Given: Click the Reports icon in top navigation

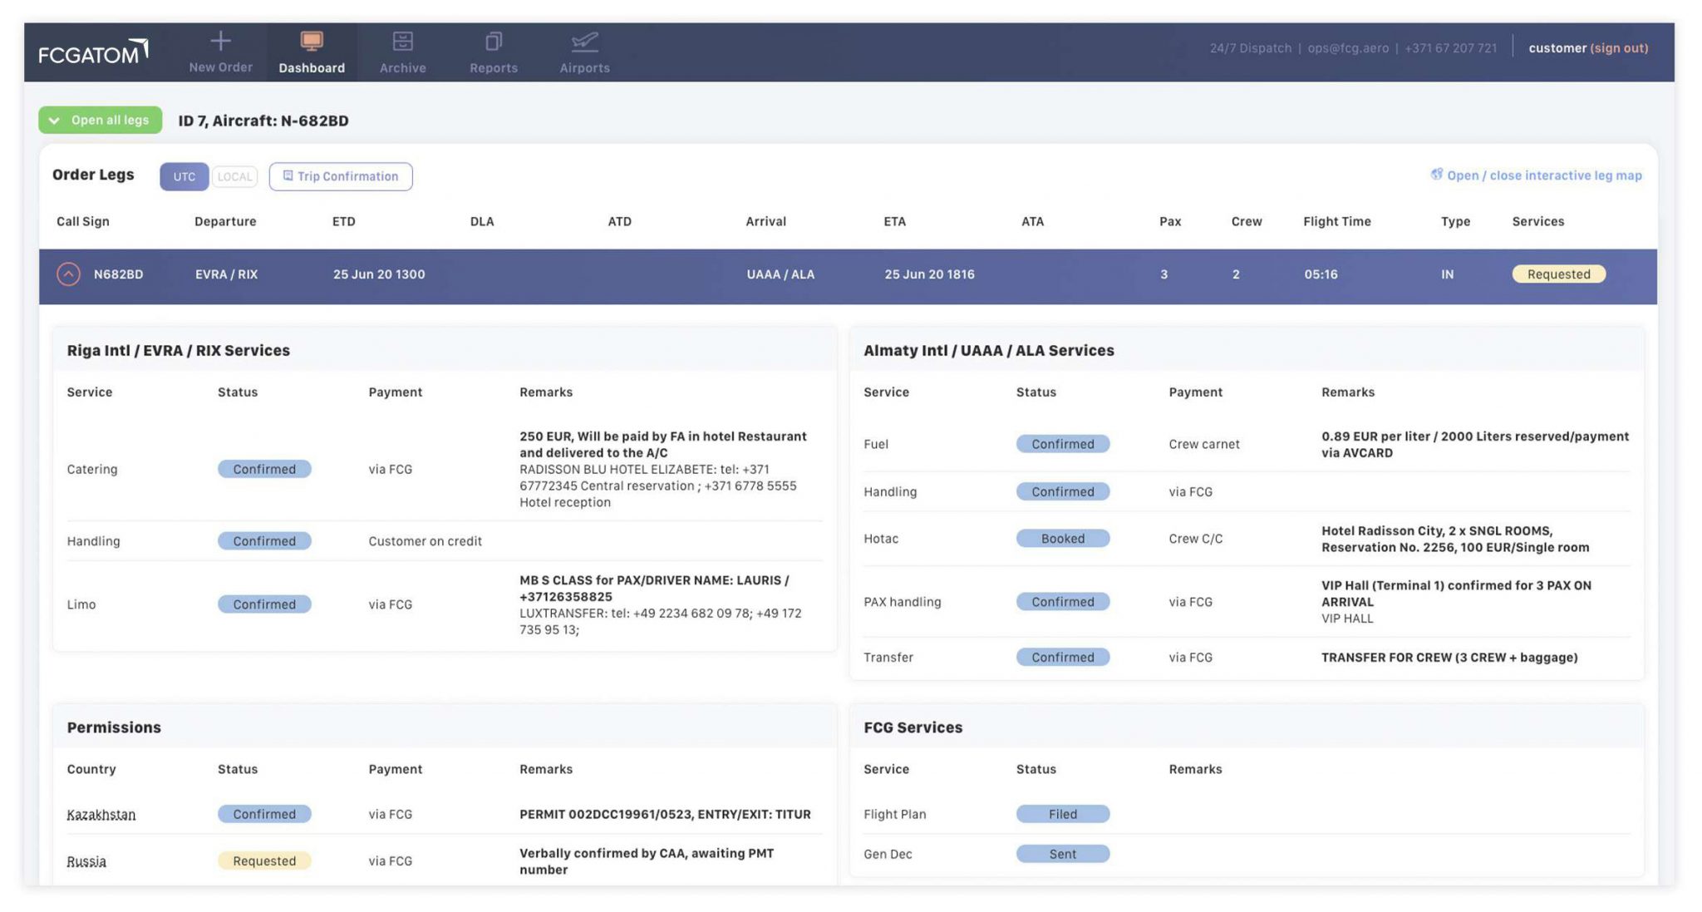Looking at the screenshot, I should [494, 38].
